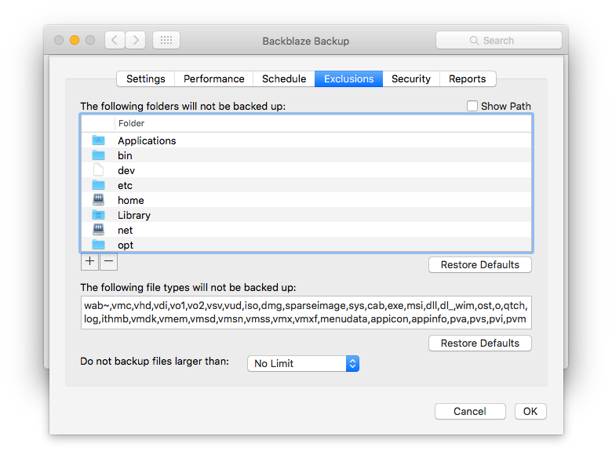The image size is (612, 451).
Task: Open the Security tab
Action: (x=411, y=78)
